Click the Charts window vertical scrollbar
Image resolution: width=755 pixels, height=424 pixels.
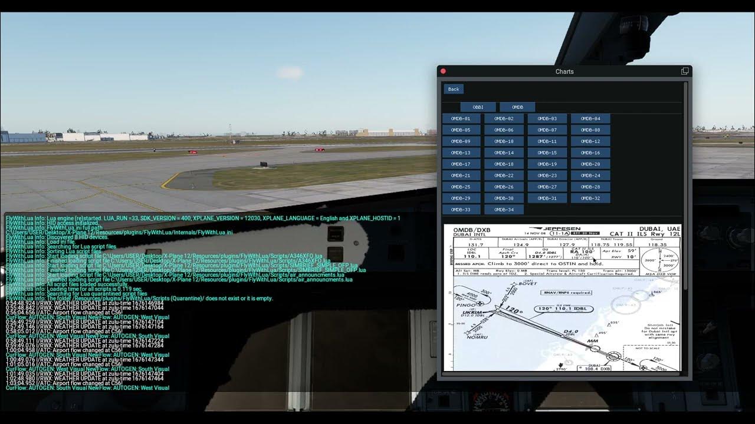point(685,185)
